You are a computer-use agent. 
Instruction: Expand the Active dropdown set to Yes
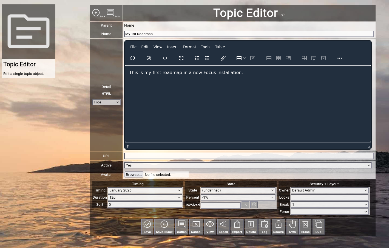(248, 165)
